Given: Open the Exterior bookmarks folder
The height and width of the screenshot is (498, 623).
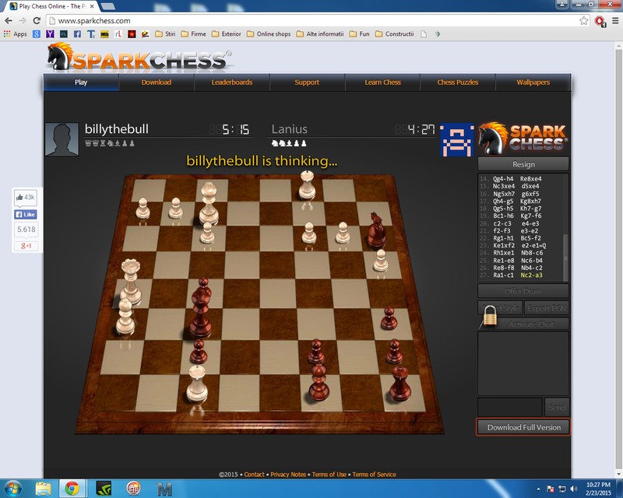Looking at the screenshot, I should point(227,34).
